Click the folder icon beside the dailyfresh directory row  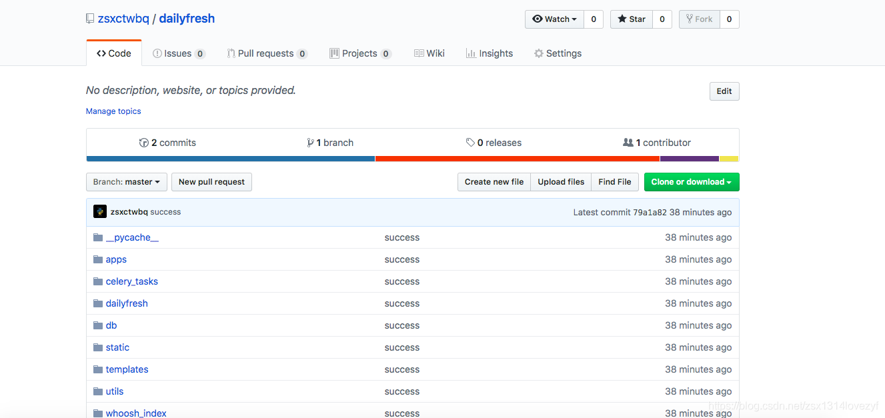(98, 303)
